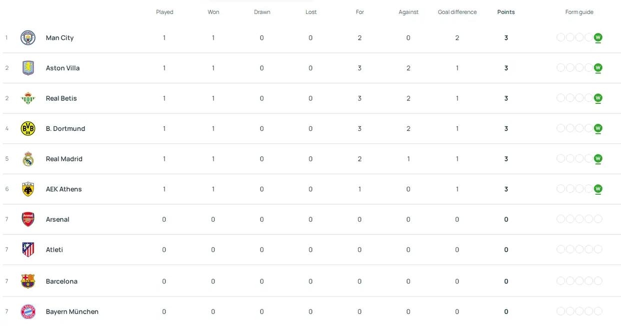Select the Goal difference column header
This screenshot has width=621, height=326.
[457, 12]
